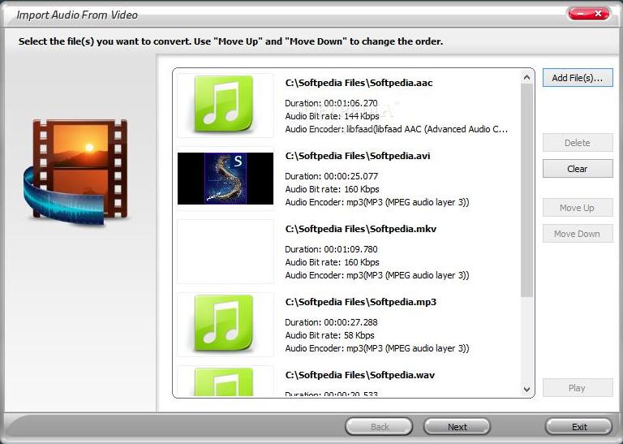The height and width of the screenshot is (444, 623).
Task: Click Audio Bit rate: 58 Kbps text
Action: pyautogui.click(x=330, y=335)
